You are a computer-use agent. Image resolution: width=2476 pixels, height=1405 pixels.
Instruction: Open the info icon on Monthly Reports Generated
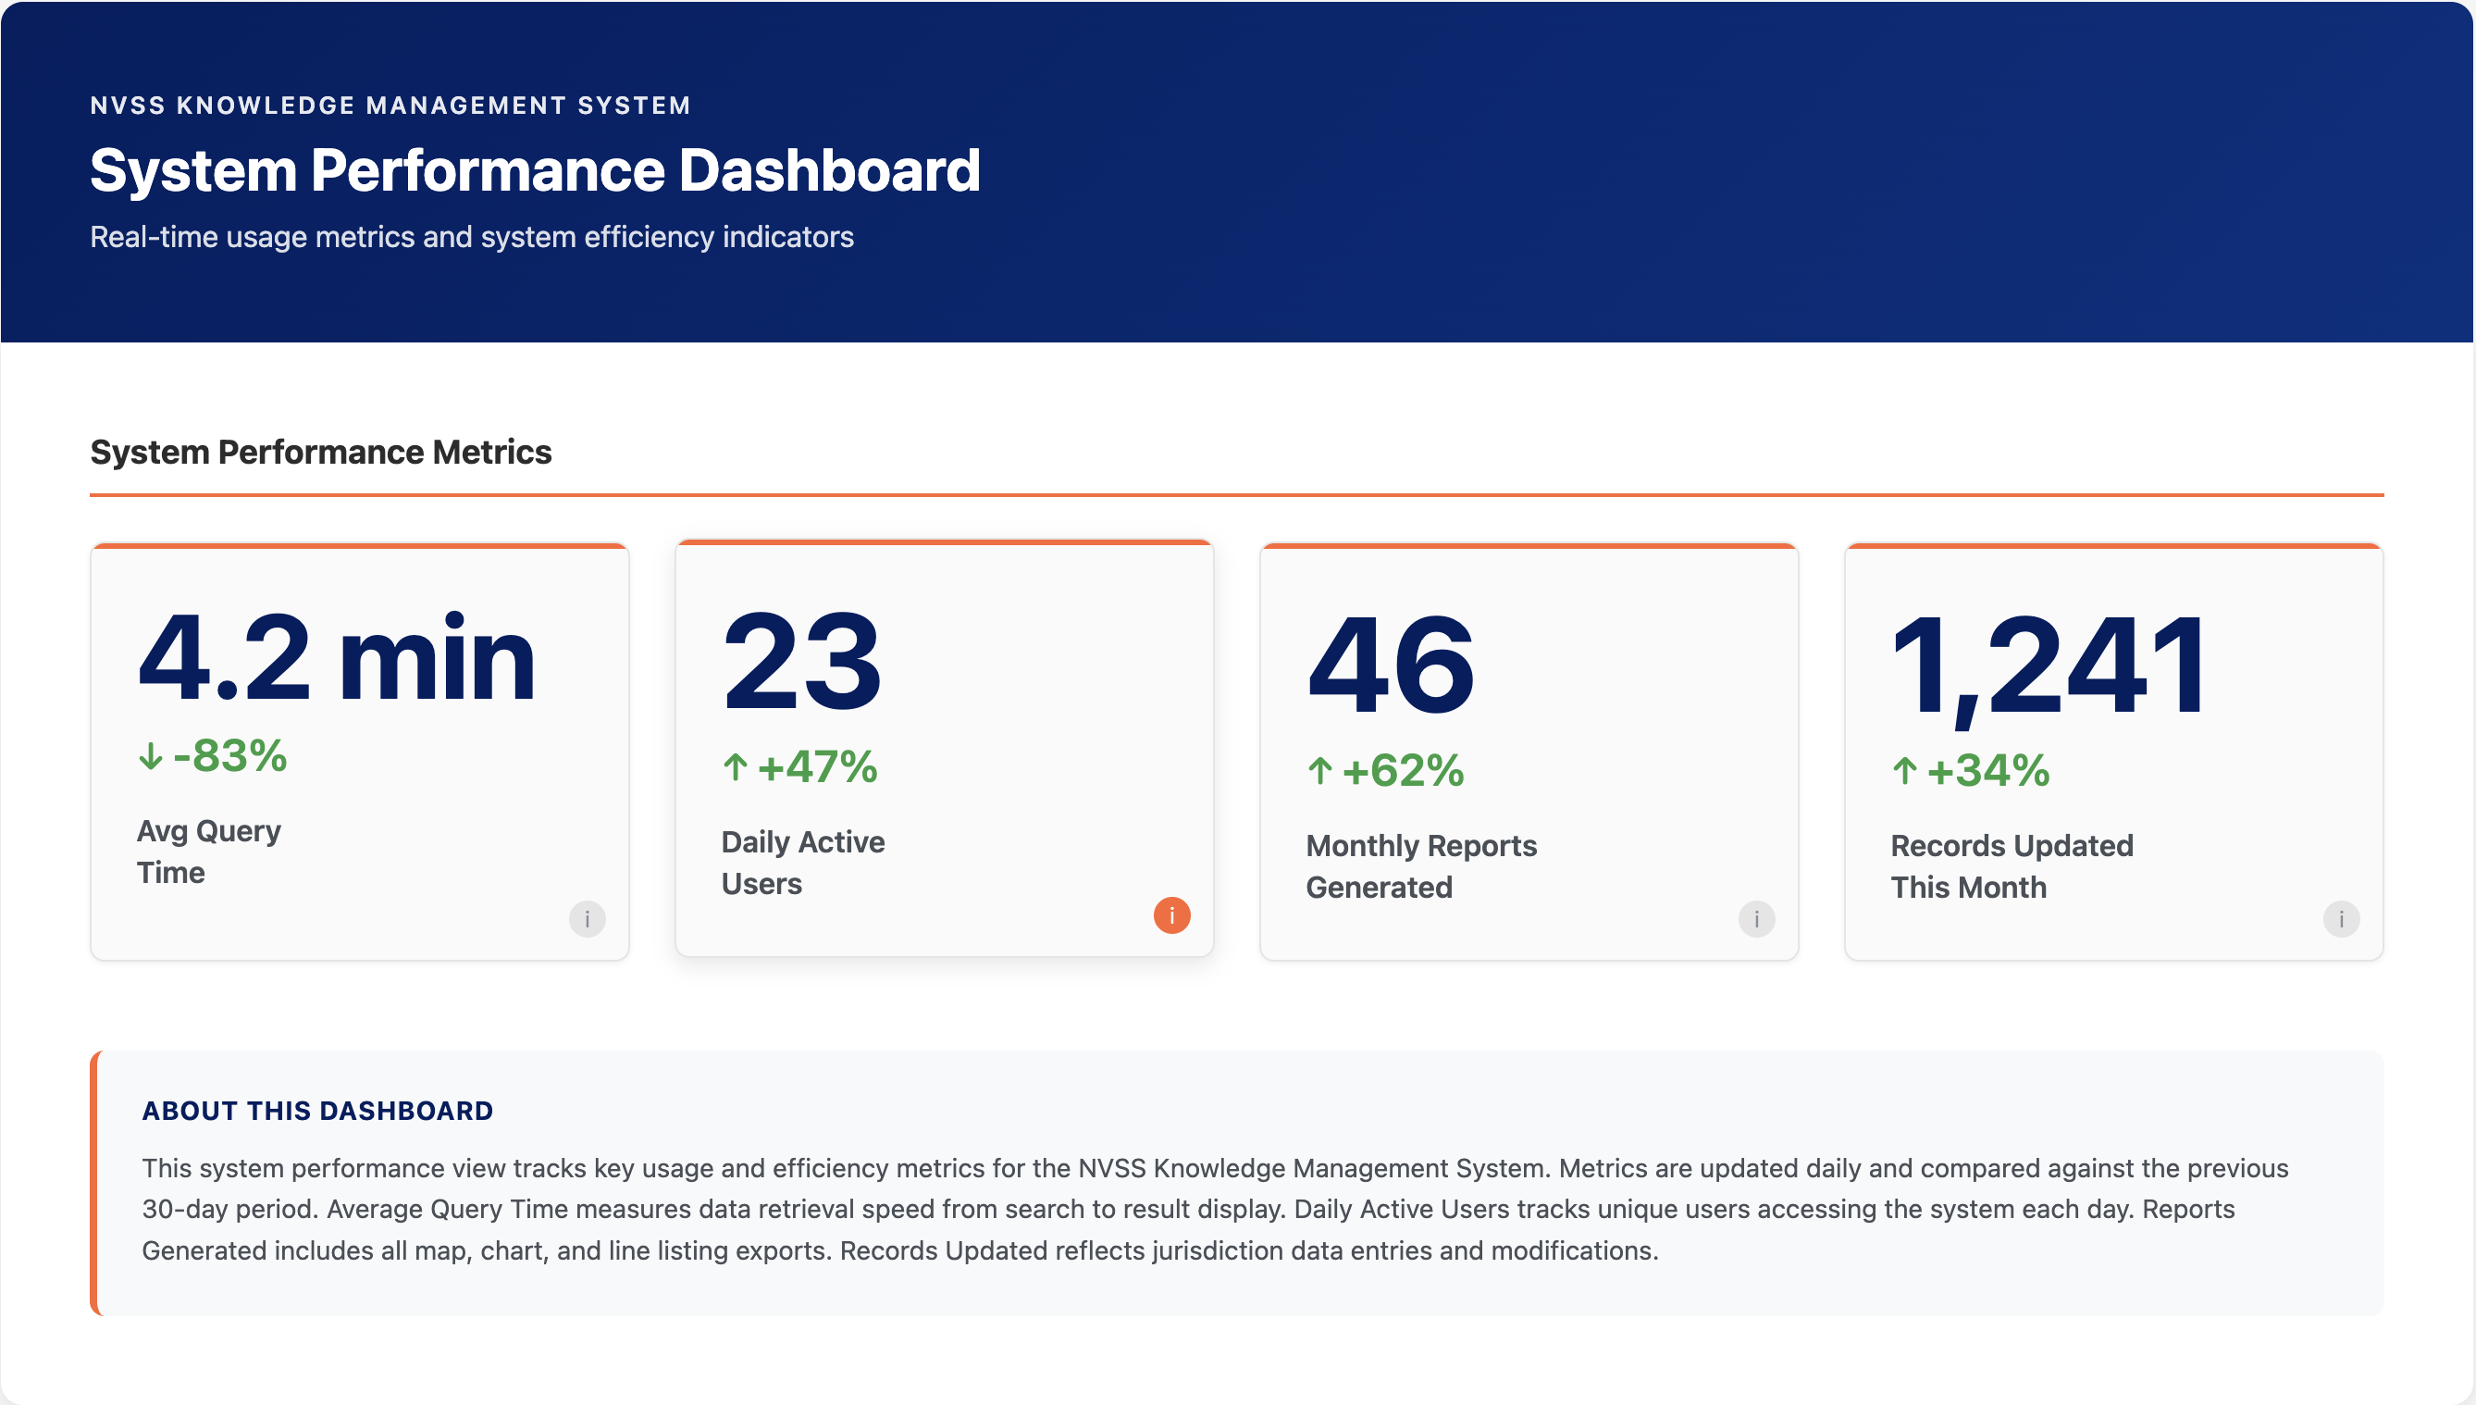pos(1755,920)
